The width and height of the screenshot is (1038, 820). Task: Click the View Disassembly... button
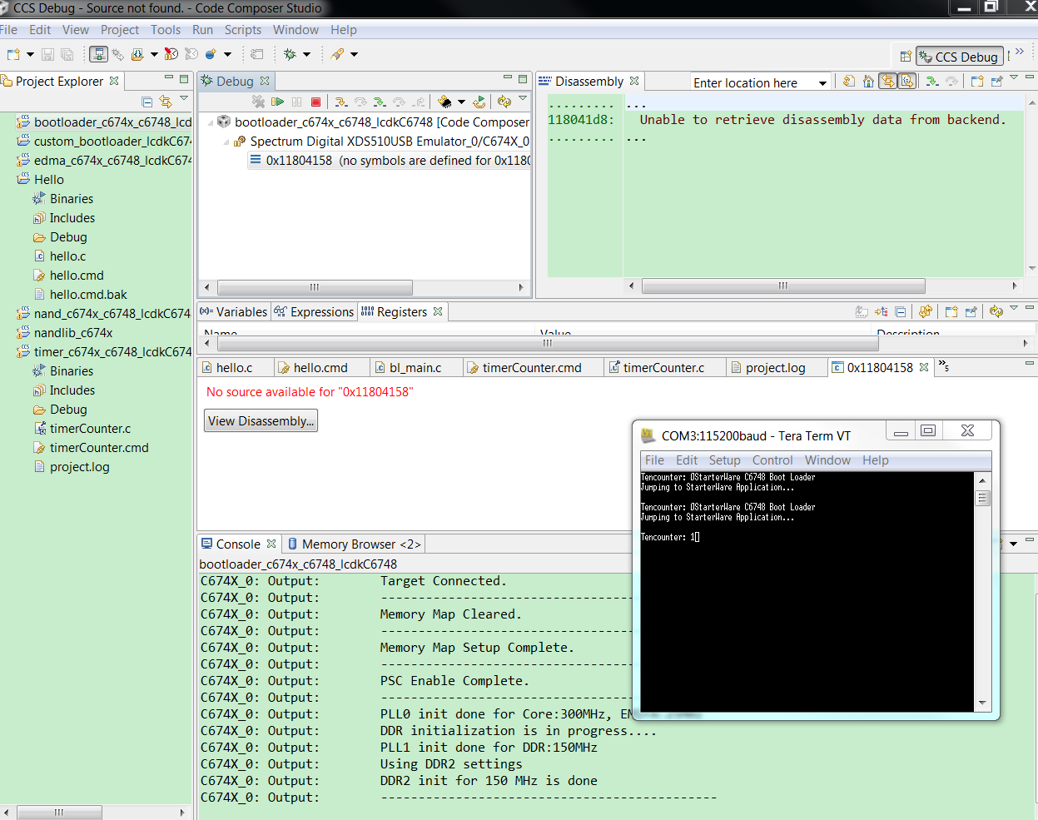point(261,421)
